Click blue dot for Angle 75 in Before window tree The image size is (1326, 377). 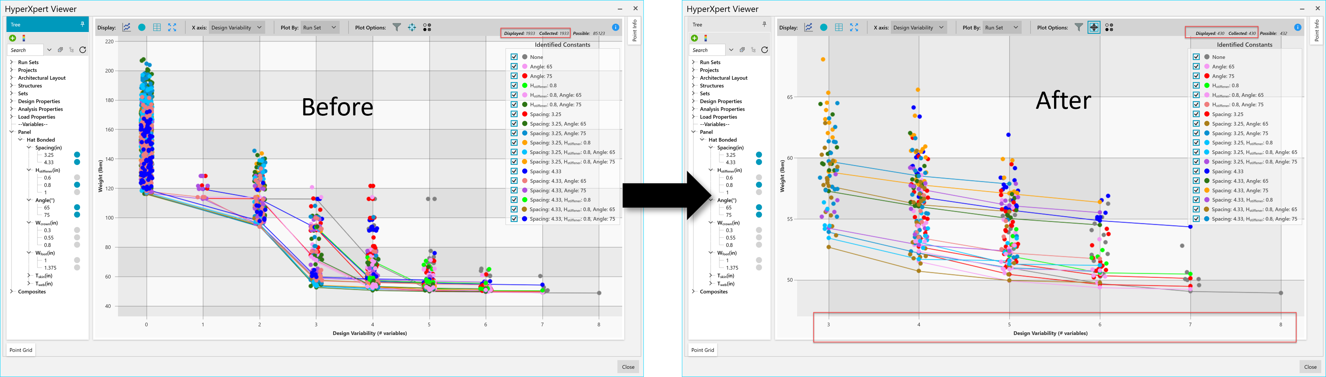coord(77,215)
